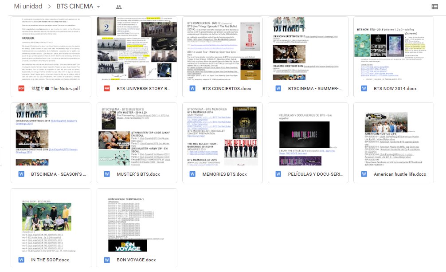Select the BTS NOW 2014.docx preview thumbnail
Screen dimensions: 446x272
coord(394,48)
